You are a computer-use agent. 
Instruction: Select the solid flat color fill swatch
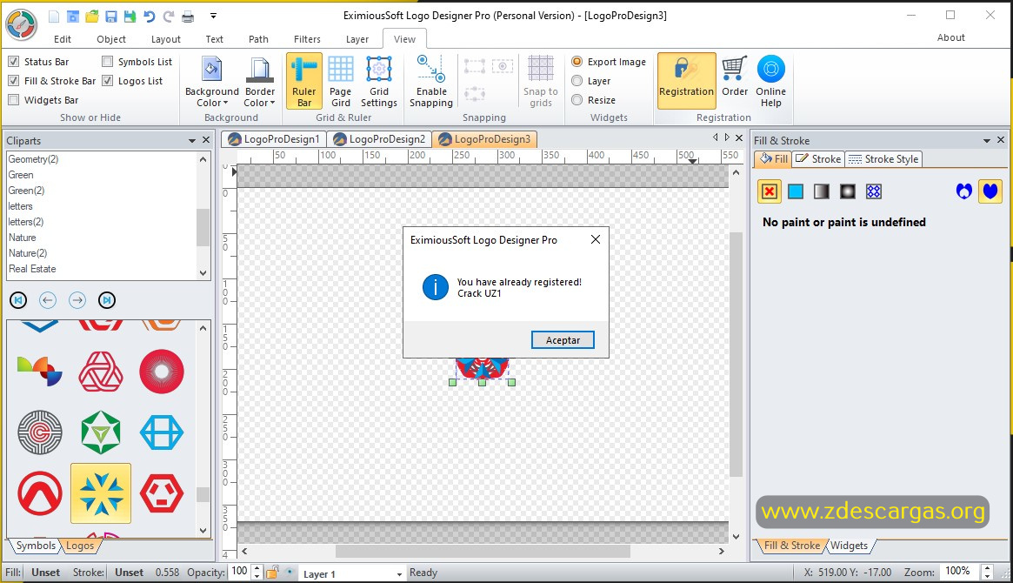[796, 191]
